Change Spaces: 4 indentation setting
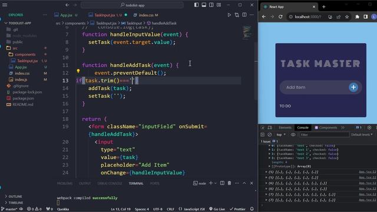This screenshot has height=212, width=377. pos(141,209)
